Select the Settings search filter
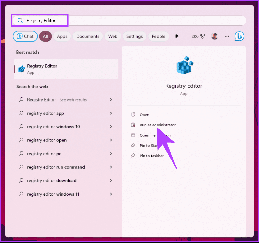Viewport: 259px width, 243px height. [135, 36]
